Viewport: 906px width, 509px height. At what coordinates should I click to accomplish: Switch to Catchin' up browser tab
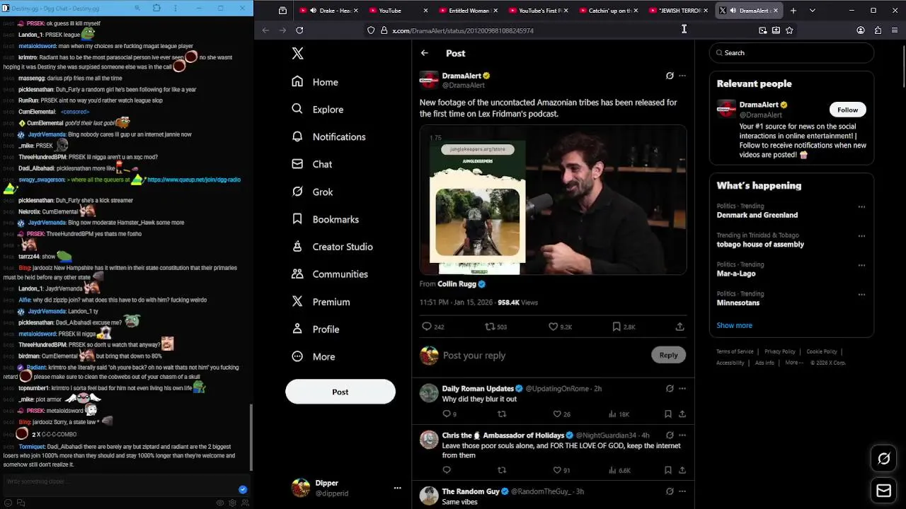(x=607, y=11)
